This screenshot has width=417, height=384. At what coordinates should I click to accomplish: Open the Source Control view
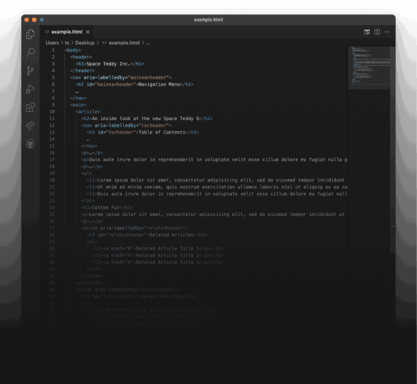tap(30, 71)
